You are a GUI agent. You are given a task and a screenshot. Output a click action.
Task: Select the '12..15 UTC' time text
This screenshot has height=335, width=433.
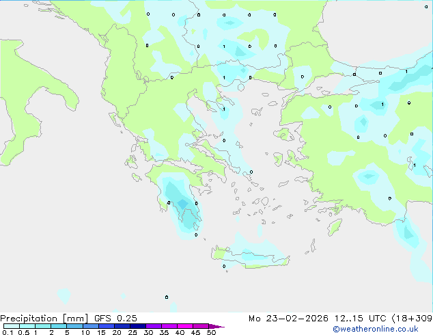pos(360,319)
